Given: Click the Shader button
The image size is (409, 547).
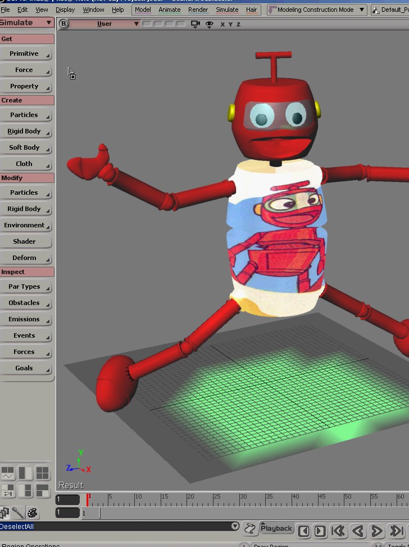Looking at the screenshot, I should click(x=26, y=242).
